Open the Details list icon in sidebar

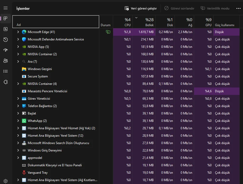[6, 71]
